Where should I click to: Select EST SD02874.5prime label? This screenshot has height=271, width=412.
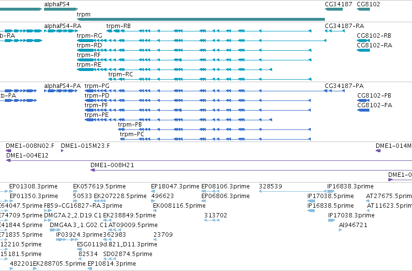[128, 254]
